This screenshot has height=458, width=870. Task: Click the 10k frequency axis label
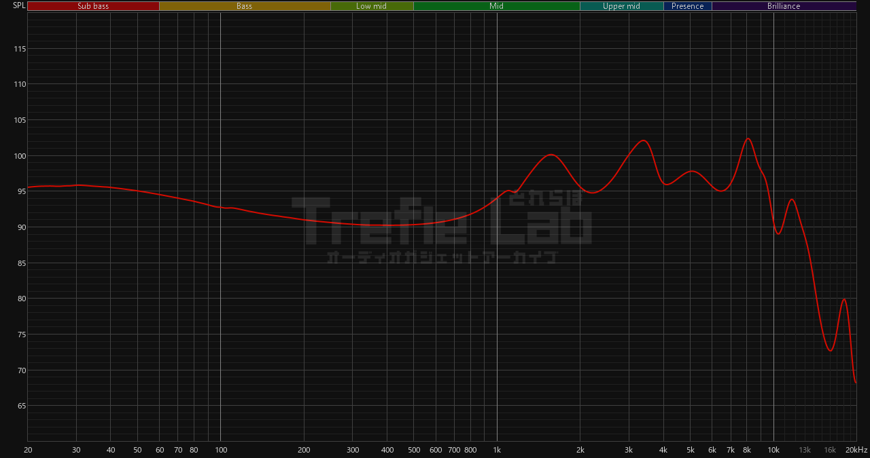773,451
